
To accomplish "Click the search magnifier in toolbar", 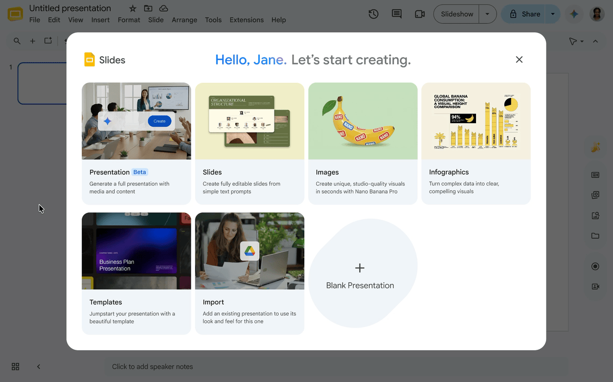I will click(x=17, y=41).
